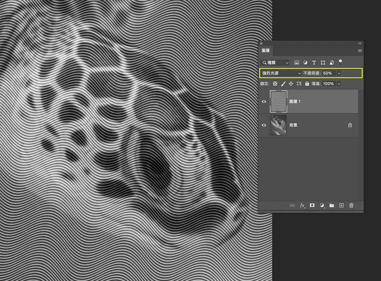Add a layer mask
381x281 pixels.
click(312, 205)
